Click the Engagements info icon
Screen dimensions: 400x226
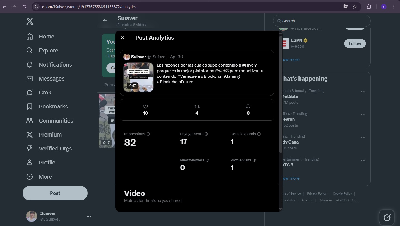point(206,134)
